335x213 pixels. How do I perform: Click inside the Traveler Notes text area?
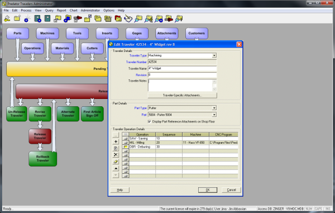point(180,86)
